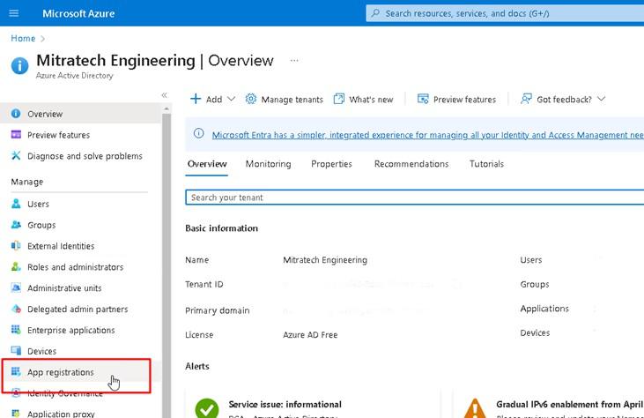Open Preview features from toolbar
The image size is (644, 418).
pyautogui.click(x=464, y=100)
